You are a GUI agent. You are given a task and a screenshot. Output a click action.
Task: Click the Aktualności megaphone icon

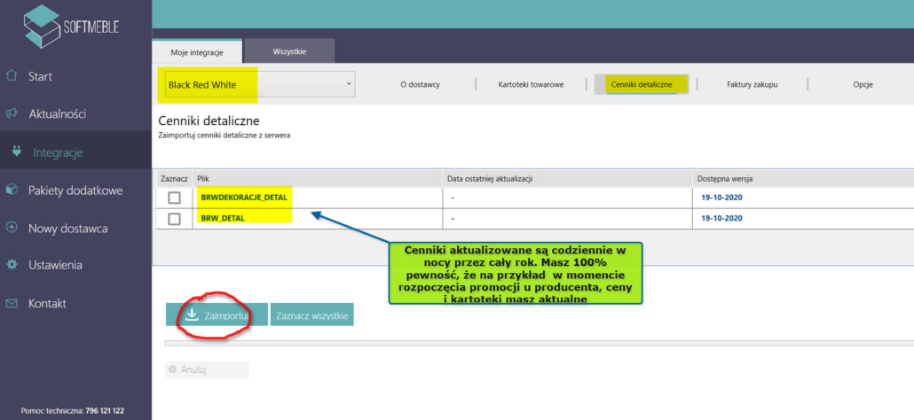click(x=12, y=114)
